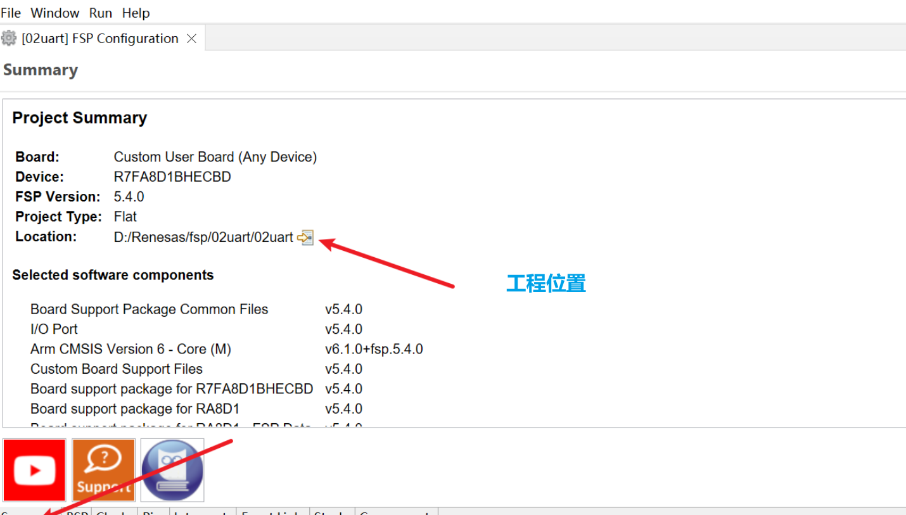Select Board support package for R7FA8D1BHECBD
The image size is (906, 515).
click(x=172, y=388)
